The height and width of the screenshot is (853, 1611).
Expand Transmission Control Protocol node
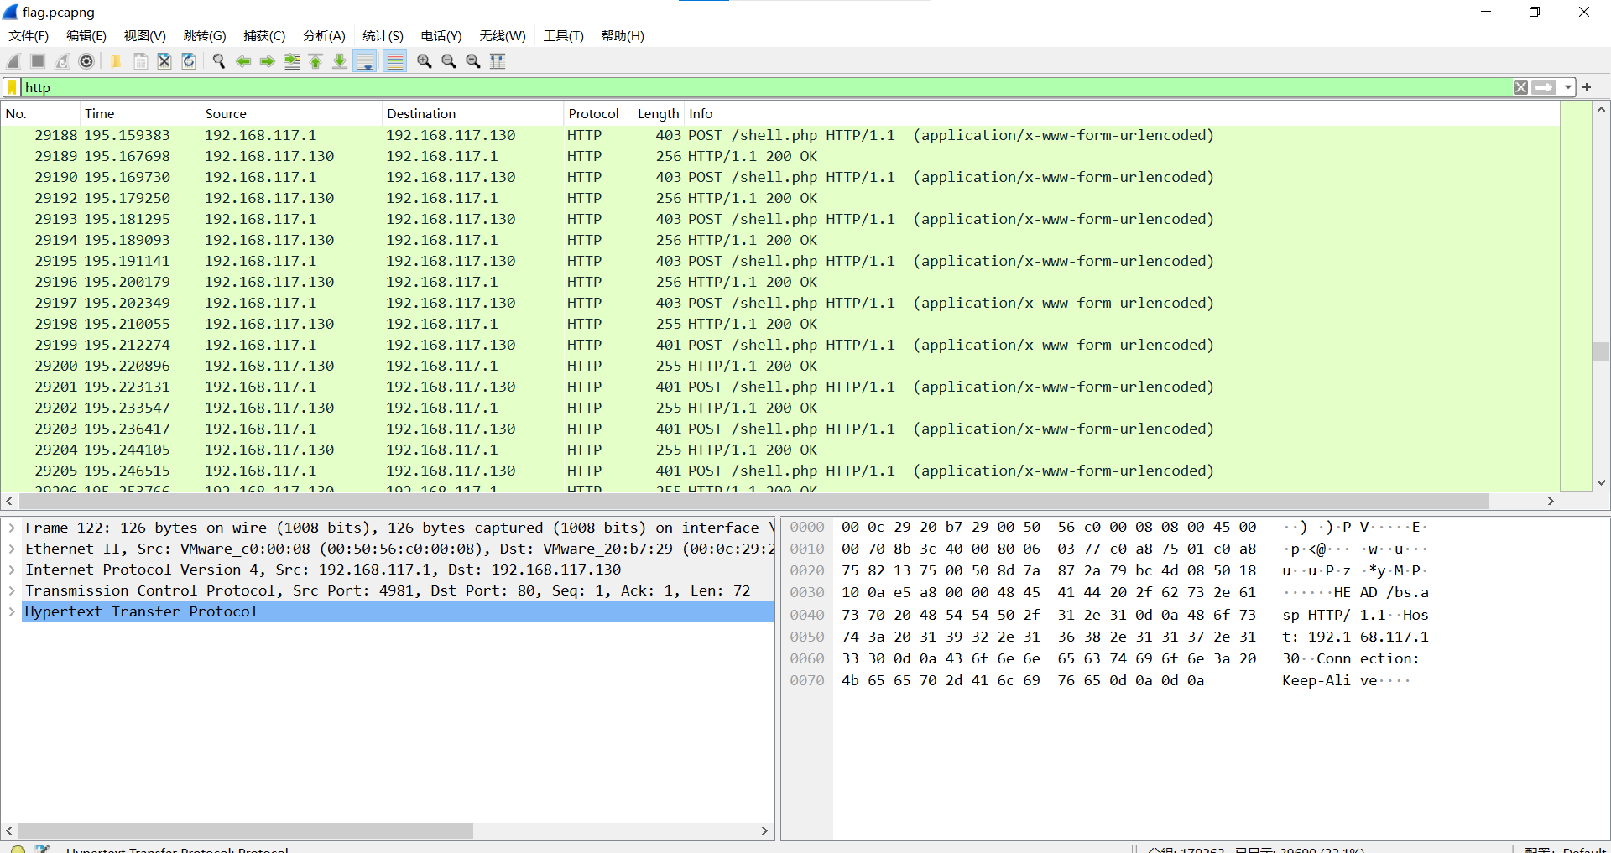[12, 590]
